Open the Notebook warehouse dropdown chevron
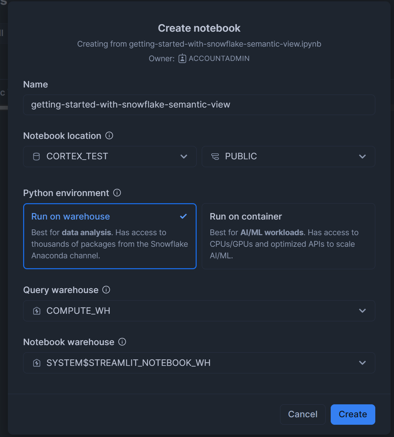 362,363
